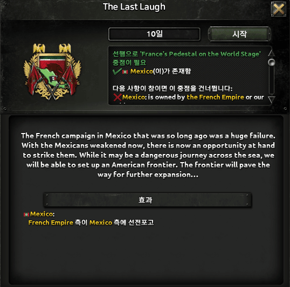Click the Mexico flag in the effects section
290x287 pixels.
(x=26, y=214)
